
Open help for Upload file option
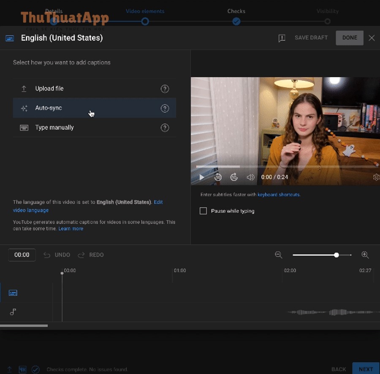pos(165,89)
